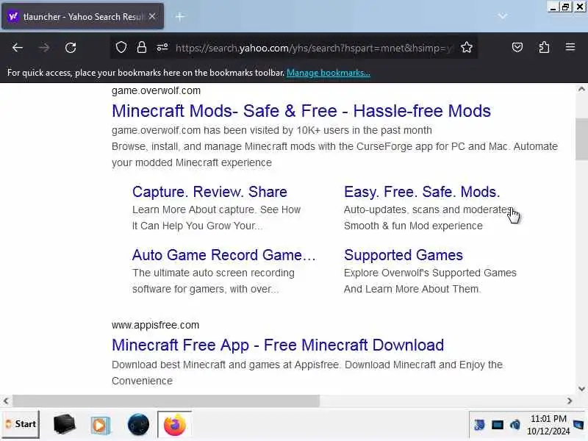Close the tlauncher Yahoo Search tab
588x441 pixels.
click(x=152, y=16)
